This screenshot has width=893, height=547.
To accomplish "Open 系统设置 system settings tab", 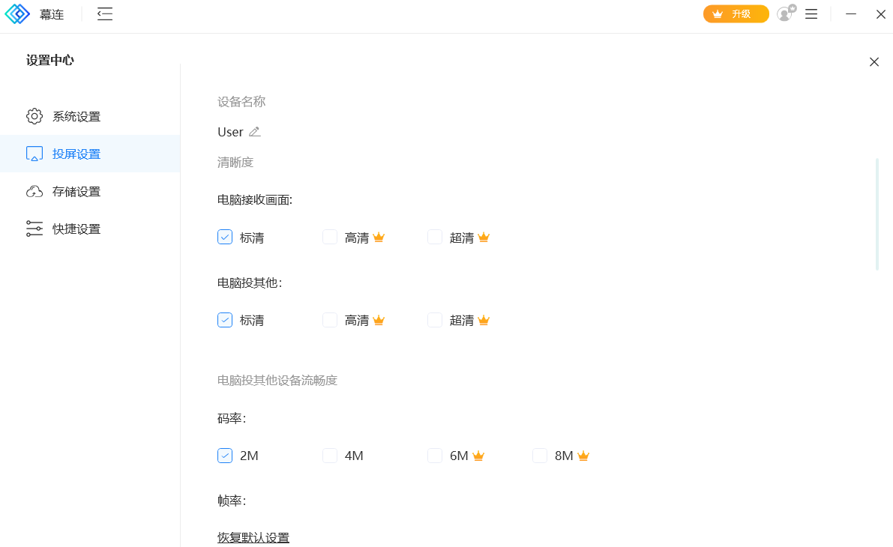I will [90, 116].
